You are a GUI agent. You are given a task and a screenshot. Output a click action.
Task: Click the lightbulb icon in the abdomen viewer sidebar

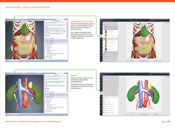101,43
